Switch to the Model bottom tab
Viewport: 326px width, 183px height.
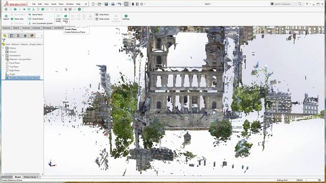point(18,177)
